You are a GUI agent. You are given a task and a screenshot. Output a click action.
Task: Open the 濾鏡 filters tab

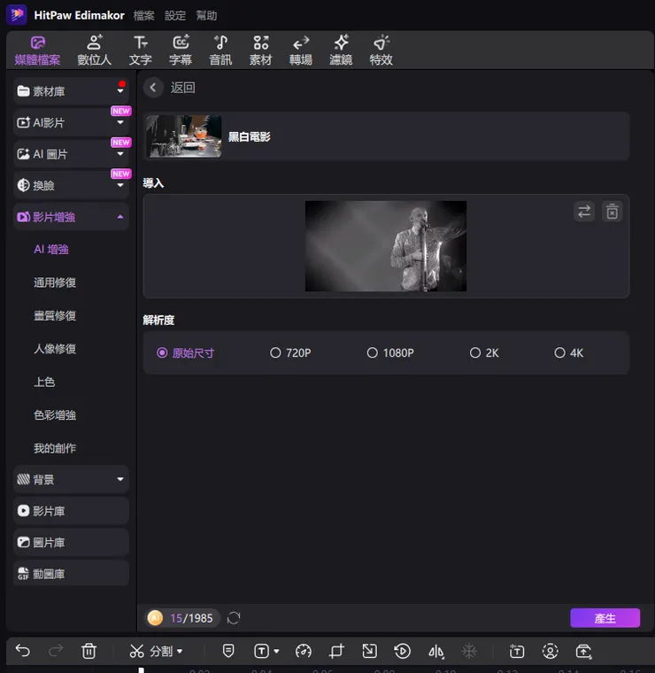(341, 50)
